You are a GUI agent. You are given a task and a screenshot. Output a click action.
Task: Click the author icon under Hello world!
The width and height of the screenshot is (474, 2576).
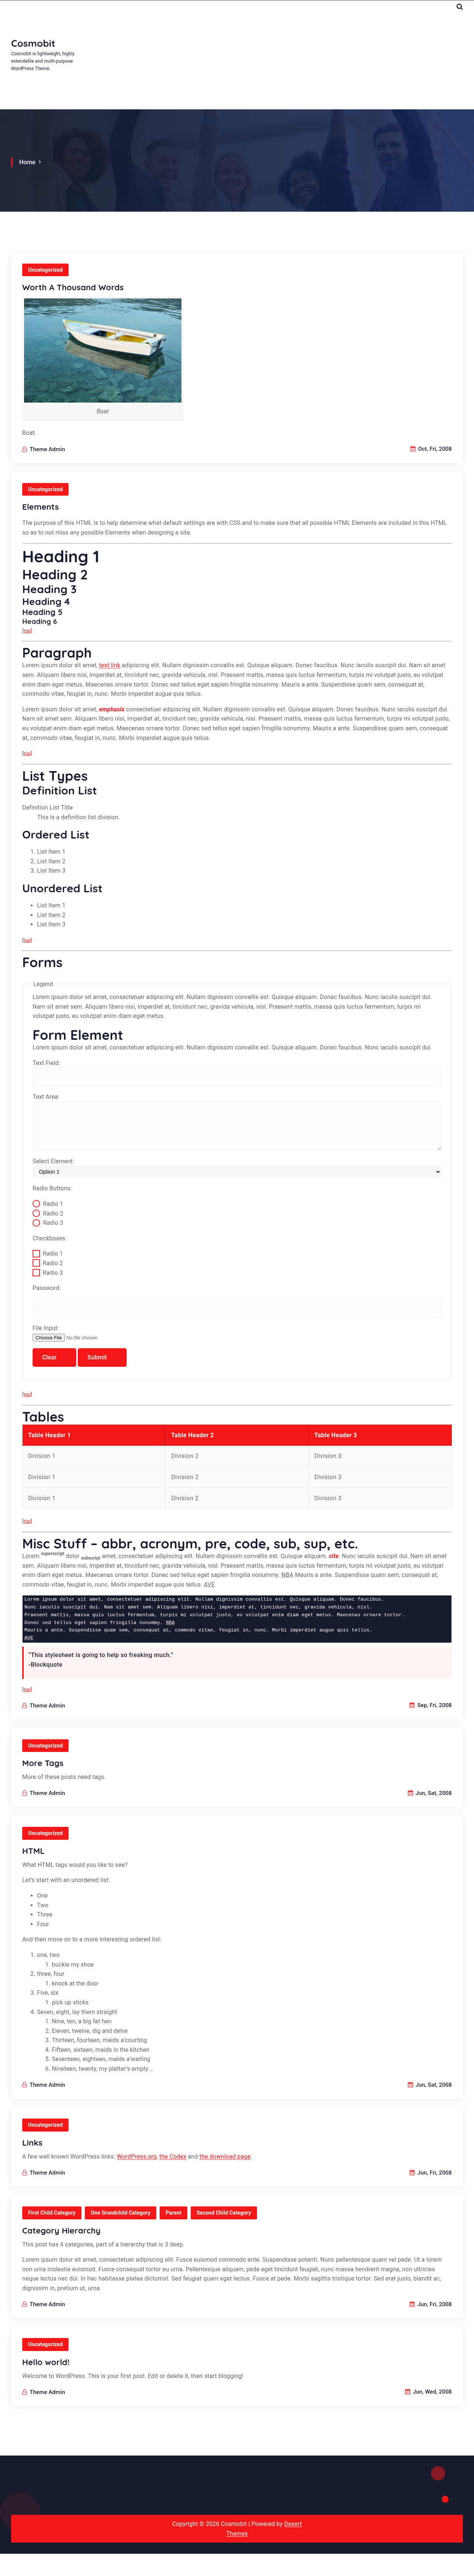[x=25, y=2392]
